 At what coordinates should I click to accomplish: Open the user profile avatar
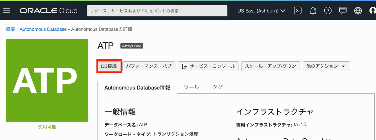(x=373, y=10)
